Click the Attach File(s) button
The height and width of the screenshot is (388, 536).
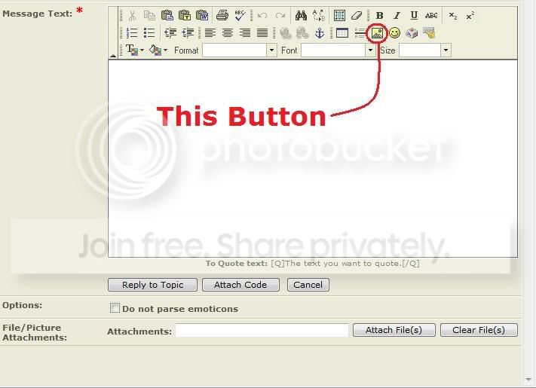pos(394,330)
